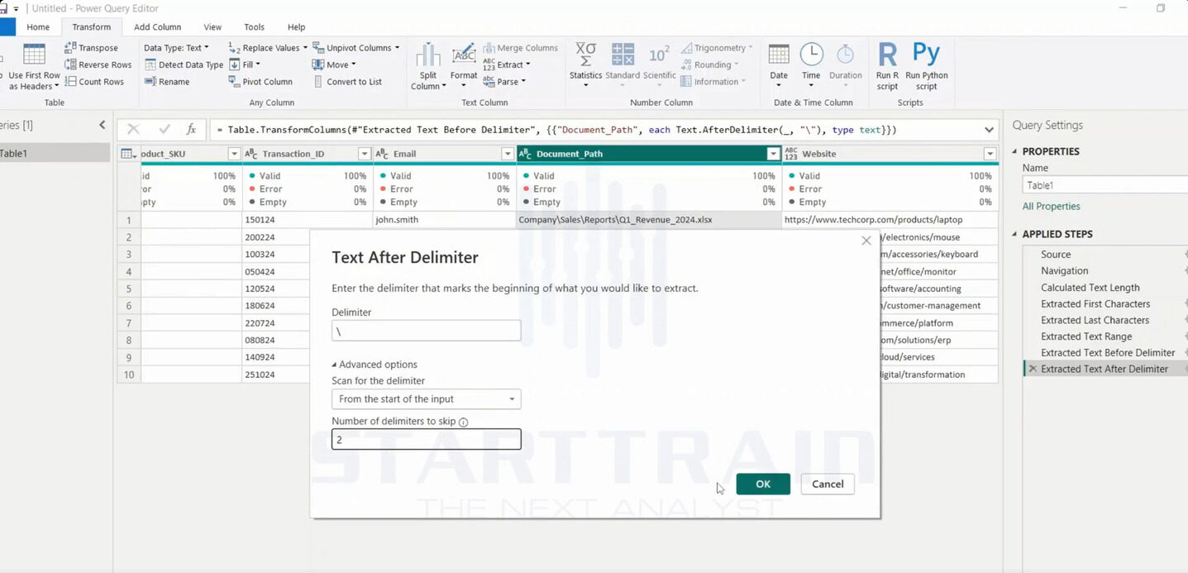Click OK in Text After Delimiter dialog
Viewport: 1188px width, 573px height.
click(763, 485)
